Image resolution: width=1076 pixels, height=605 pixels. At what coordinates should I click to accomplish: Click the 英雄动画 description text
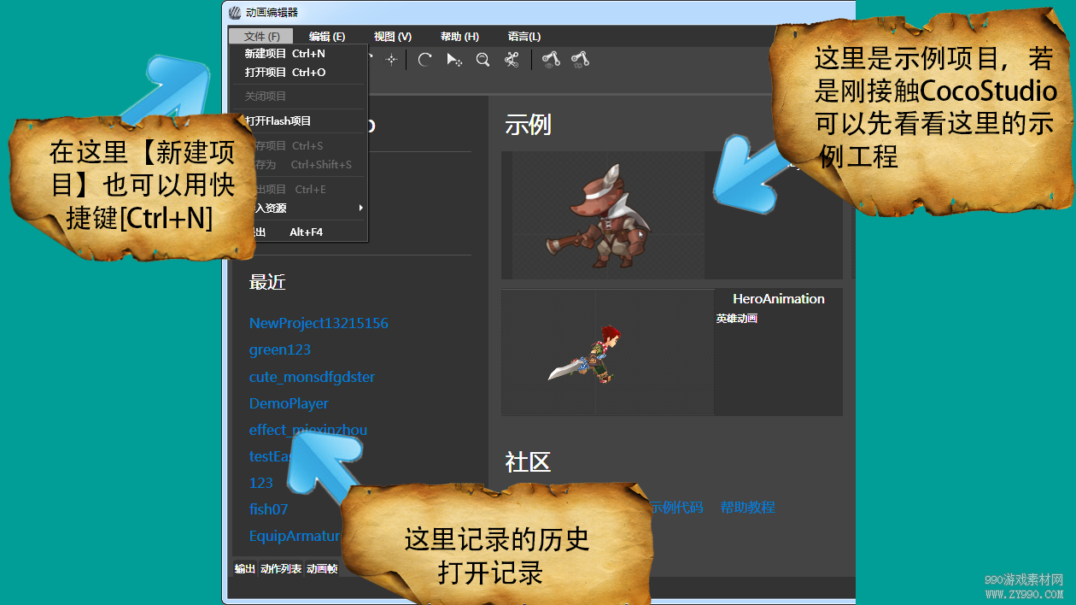click(737, 319)
